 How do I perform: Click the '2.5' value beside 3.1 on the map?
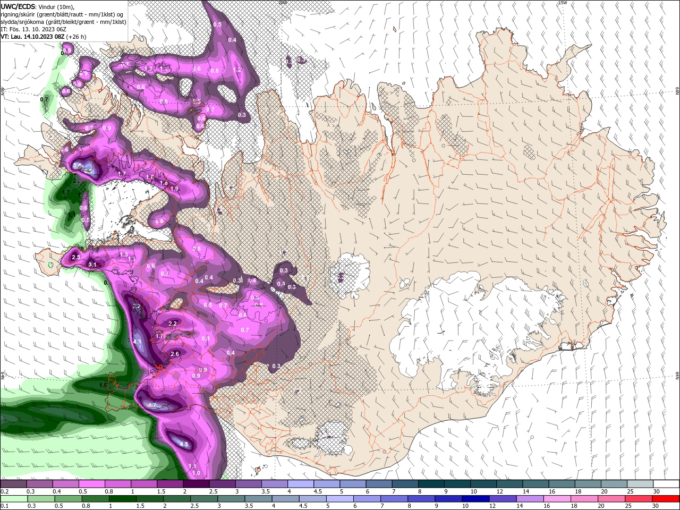75,257
